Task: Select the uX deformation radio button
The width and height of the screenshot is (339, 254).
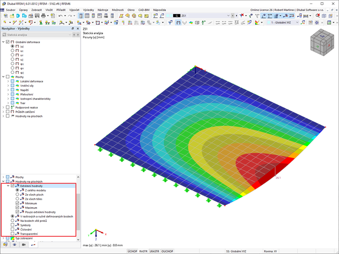Action: (12, 50)
